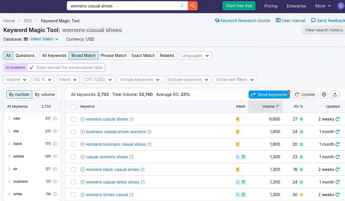345x201 pixels.
Task: Tick the select-all checkbox in table header
Action: 73,107
